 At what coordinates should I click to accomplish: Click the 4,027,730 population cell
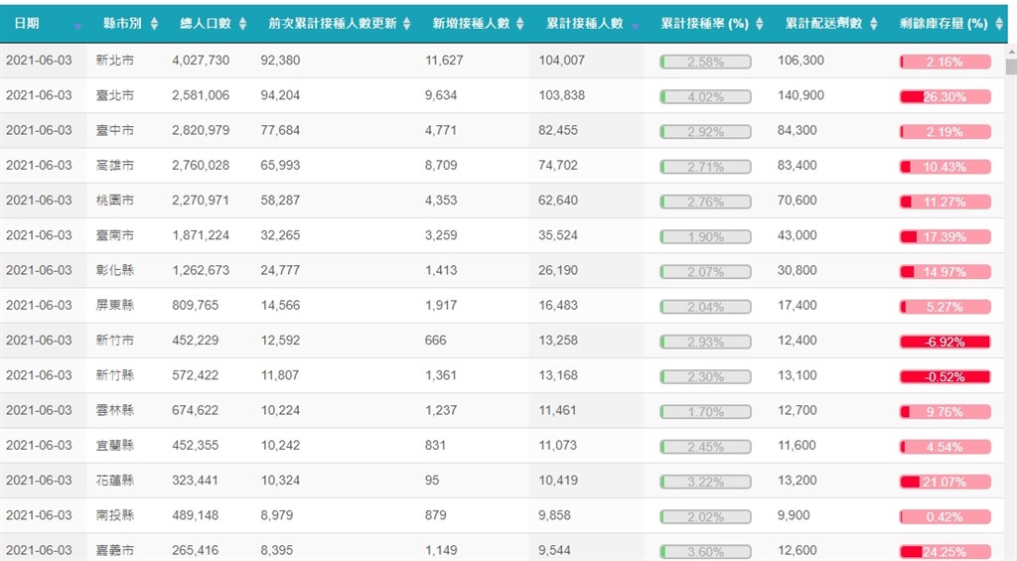[x=201, y=61]
